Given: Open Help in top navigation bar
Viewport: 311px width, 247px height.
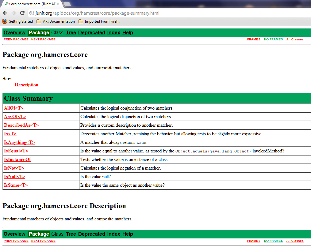Looking at the screenshot, I should pyautogui.click(x=128, y=33).
